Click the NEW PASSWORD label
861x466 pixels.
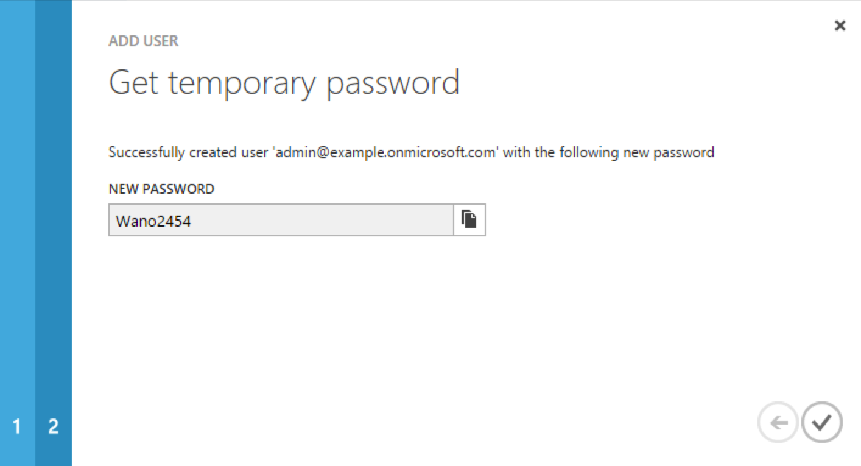point(161,189)
